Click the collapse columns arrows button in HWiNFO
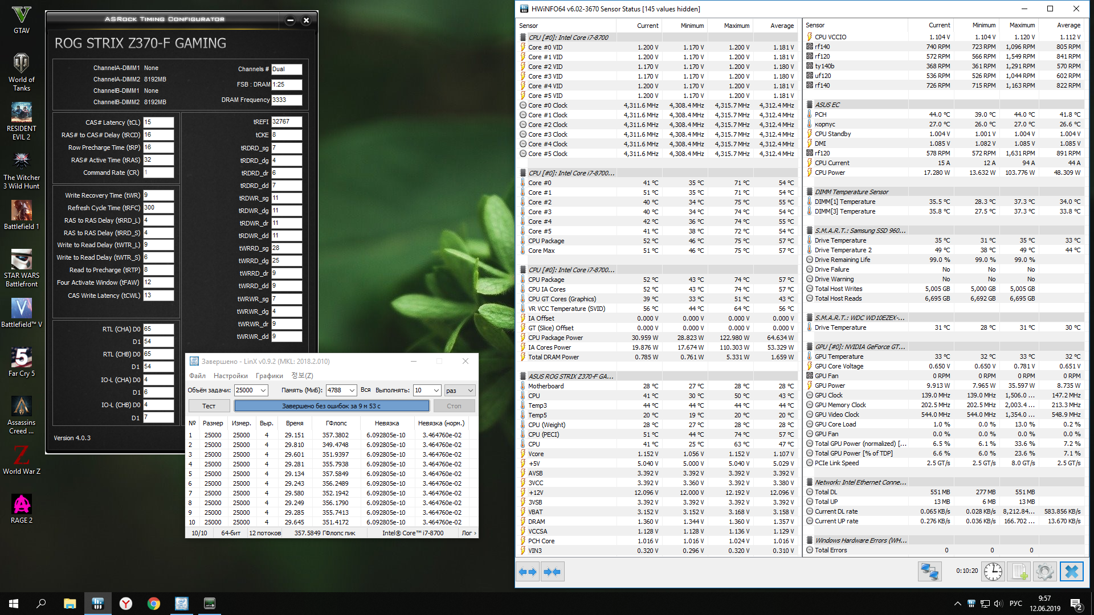This screenshot has width=1094, height=615. pos(552,572)
